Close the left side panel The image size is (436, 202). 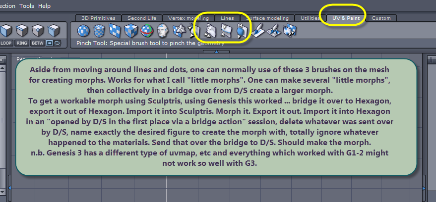click(x=1, y=60)
